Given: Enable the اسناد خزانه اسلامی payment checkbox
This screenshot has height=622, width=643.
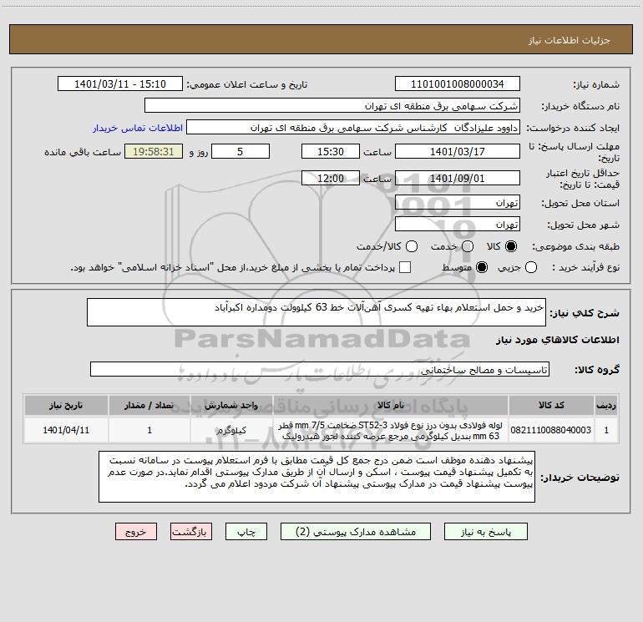Looking at the screenshot, I should click(405, 267).
